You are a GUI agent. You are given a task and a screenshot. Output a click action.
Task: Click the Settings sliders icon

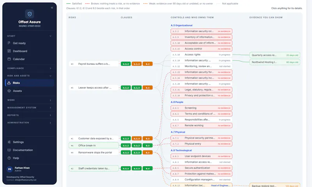(9, 142)
